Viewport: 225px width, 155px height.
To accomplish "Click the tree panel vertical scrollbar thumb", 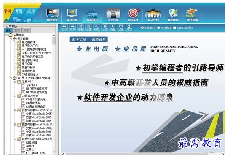I will (x=54, y=41).
